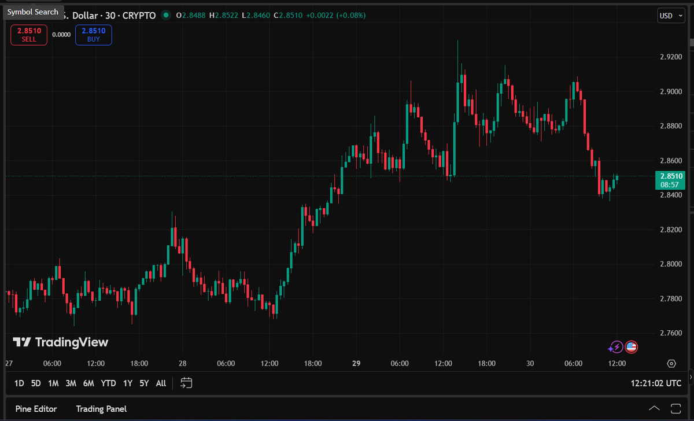Open the USD currency dropdown
694x421 pixels.
point(669,16)
